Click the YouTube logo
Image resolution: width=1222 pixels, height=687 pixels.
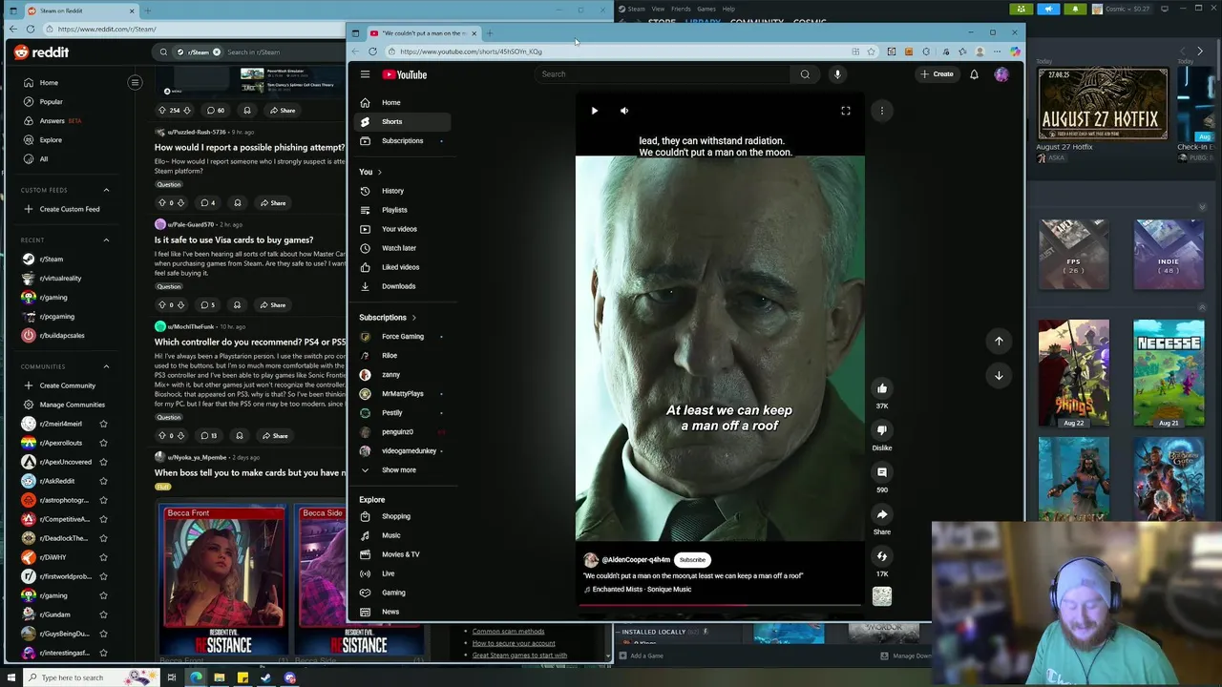(x=405, y=74)
